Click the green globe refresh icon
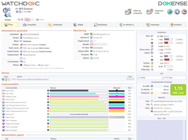 (x=170, y=12)
